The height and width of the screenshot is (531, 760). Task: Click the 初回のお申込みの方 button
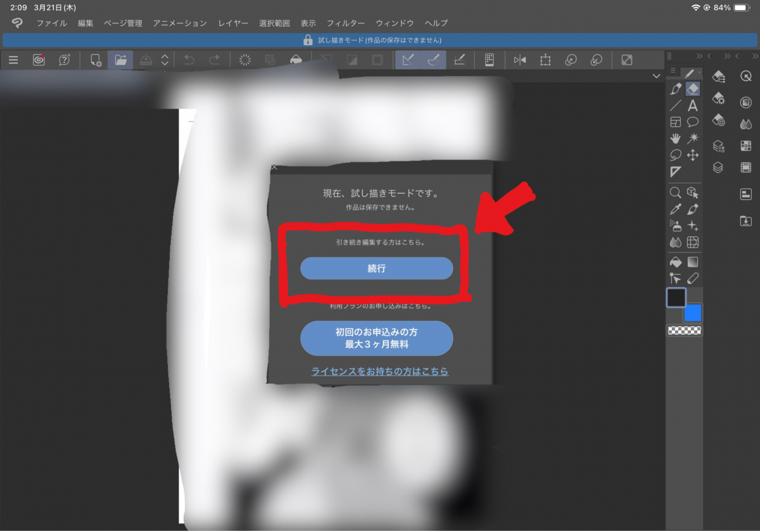tap(376, 338)
